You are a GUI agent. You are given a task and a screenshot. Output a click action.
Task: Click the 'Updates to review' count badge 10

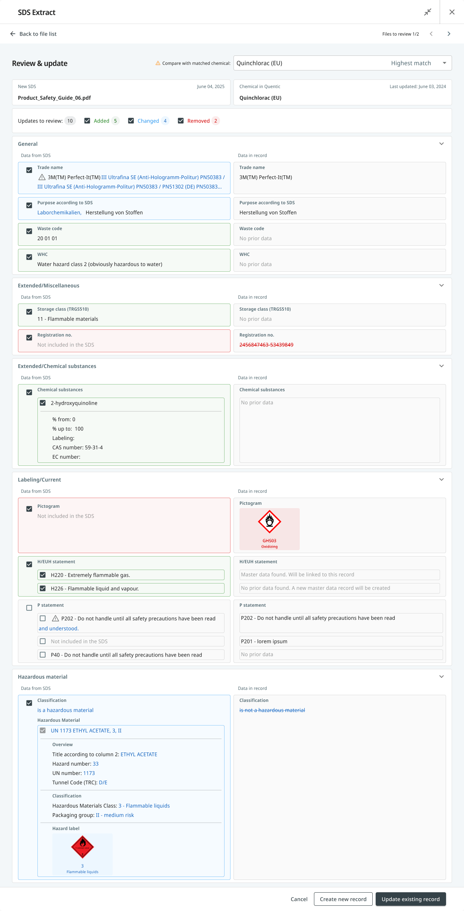pos(70,121)
